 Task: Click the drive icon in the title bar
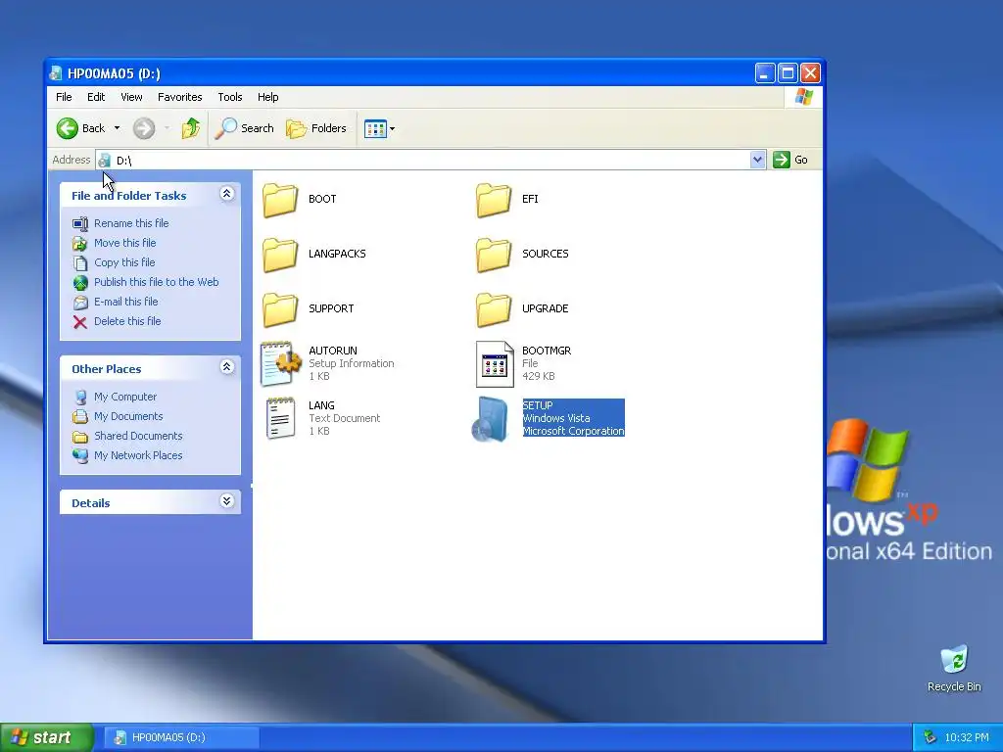coord(56,73)
